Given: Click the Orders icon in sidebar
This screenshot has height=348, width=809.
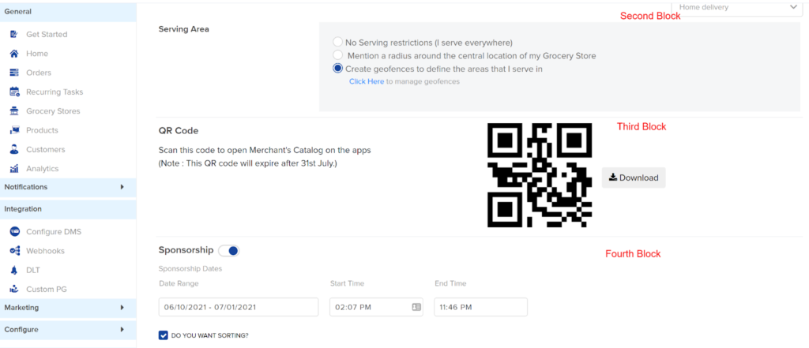Looking at the screenshot, I should [x=14, y=73].
